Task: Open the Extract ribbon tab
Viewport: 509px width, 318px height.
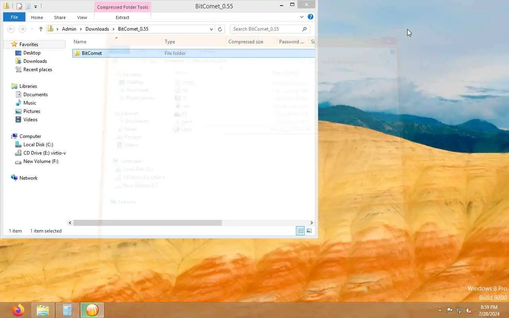Action: pyautogui.click(x=122, y=17)
